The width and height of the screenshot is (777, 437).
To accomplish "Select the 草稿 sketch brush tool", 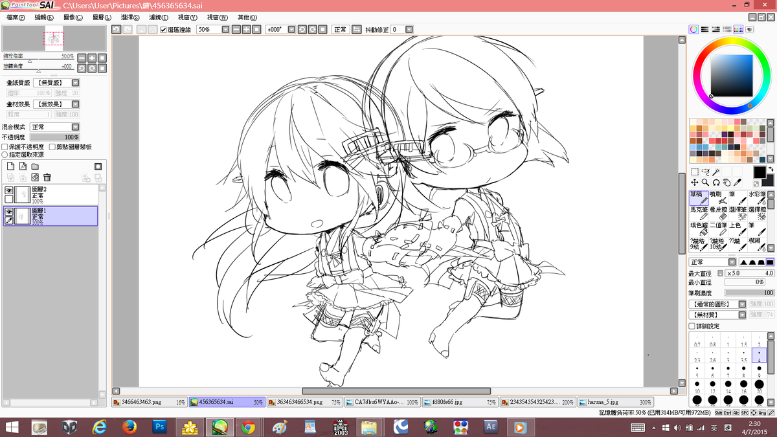I will coord(699,198).
